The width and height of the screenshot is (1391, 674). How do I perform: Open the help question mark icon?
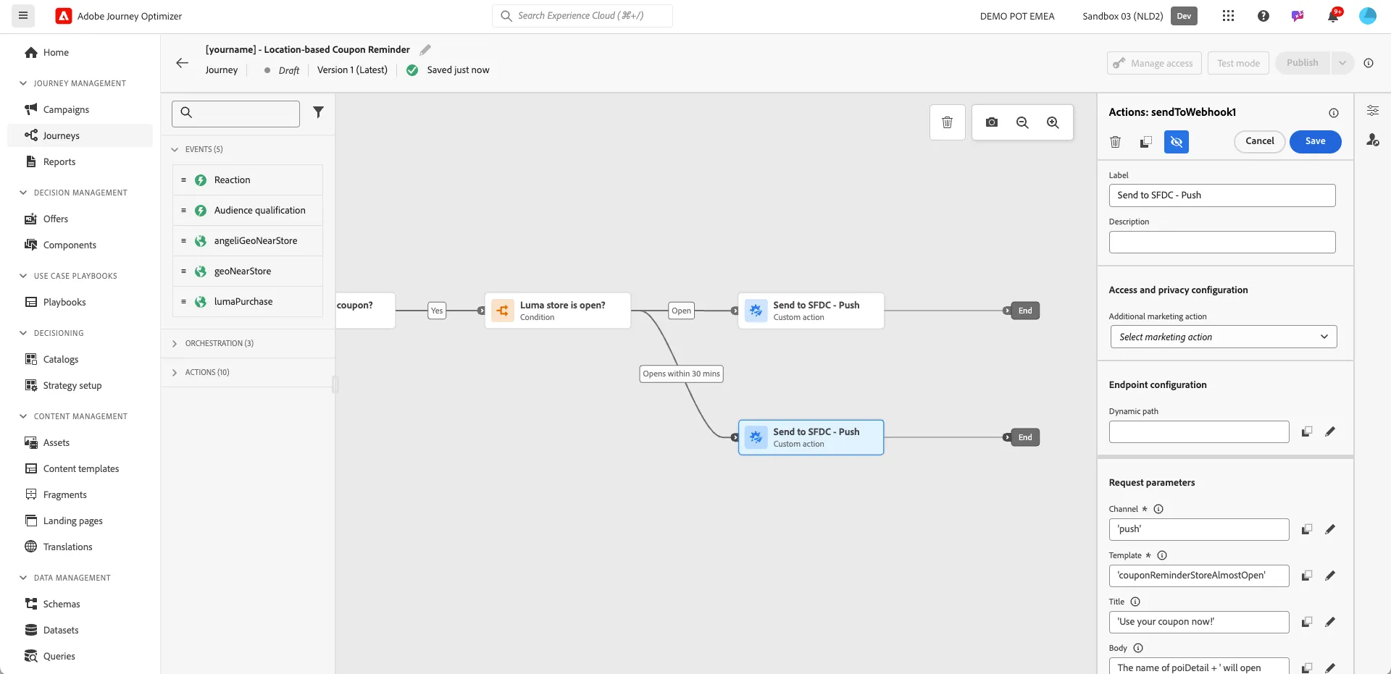[x=1263, y=16]
